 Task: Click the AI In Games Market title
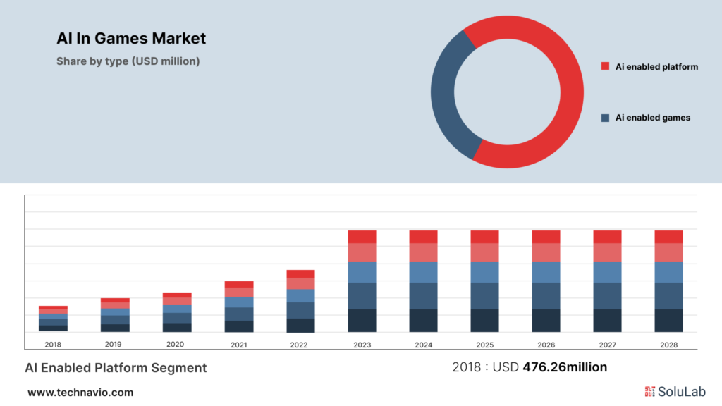131,38
